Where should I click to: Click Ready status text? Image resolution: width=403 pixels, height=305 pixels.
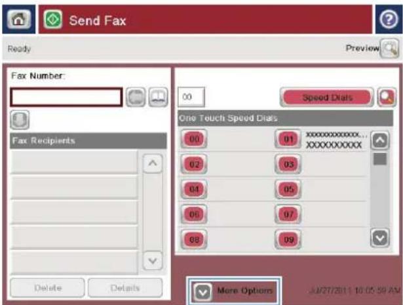[19, 49]
